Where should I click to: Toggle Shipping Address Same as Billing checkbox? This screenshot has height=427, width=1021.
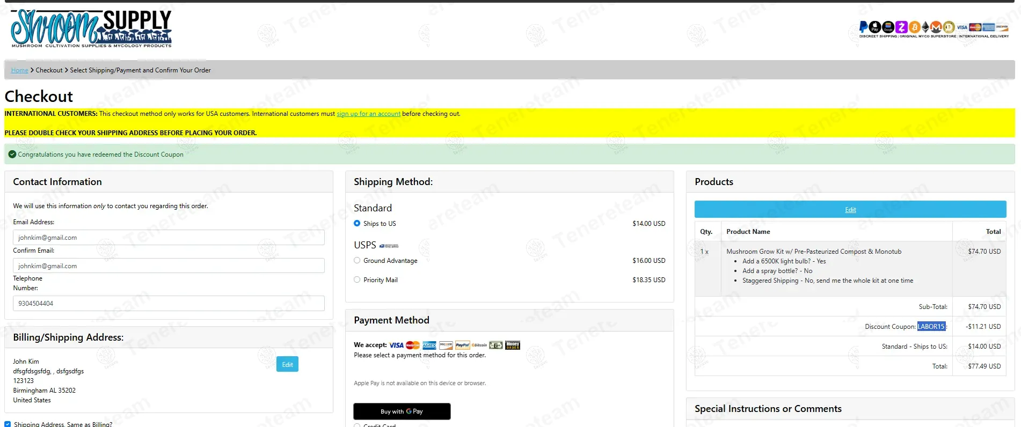[8, 424]
